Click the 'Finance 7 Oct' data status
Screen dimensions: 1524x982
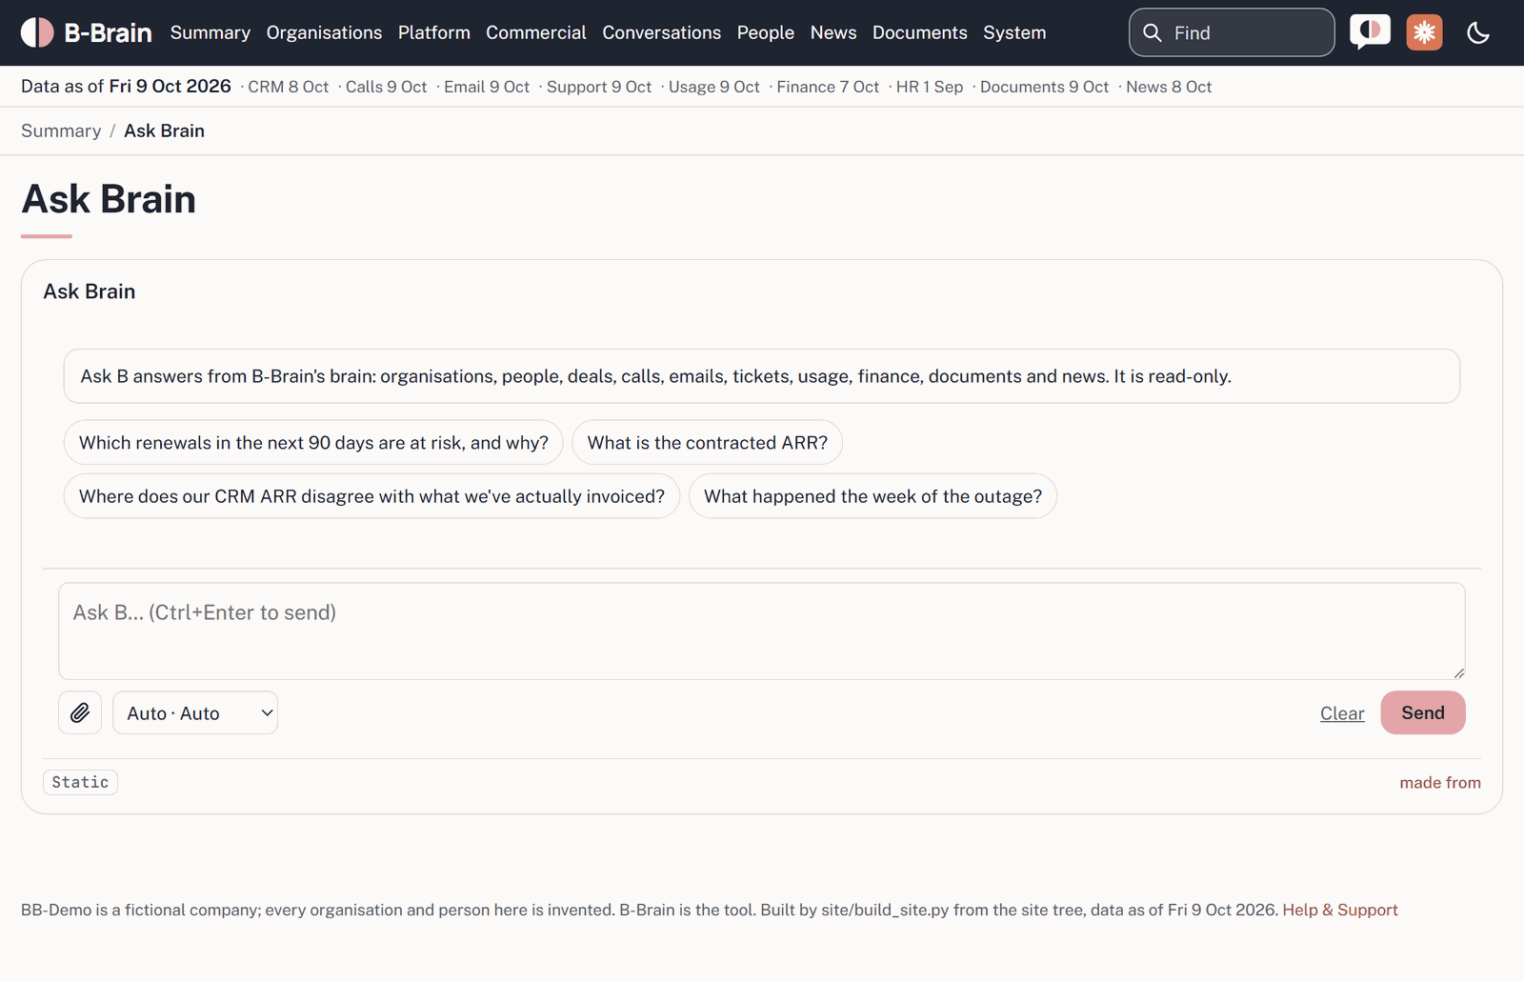coord(828,87)
